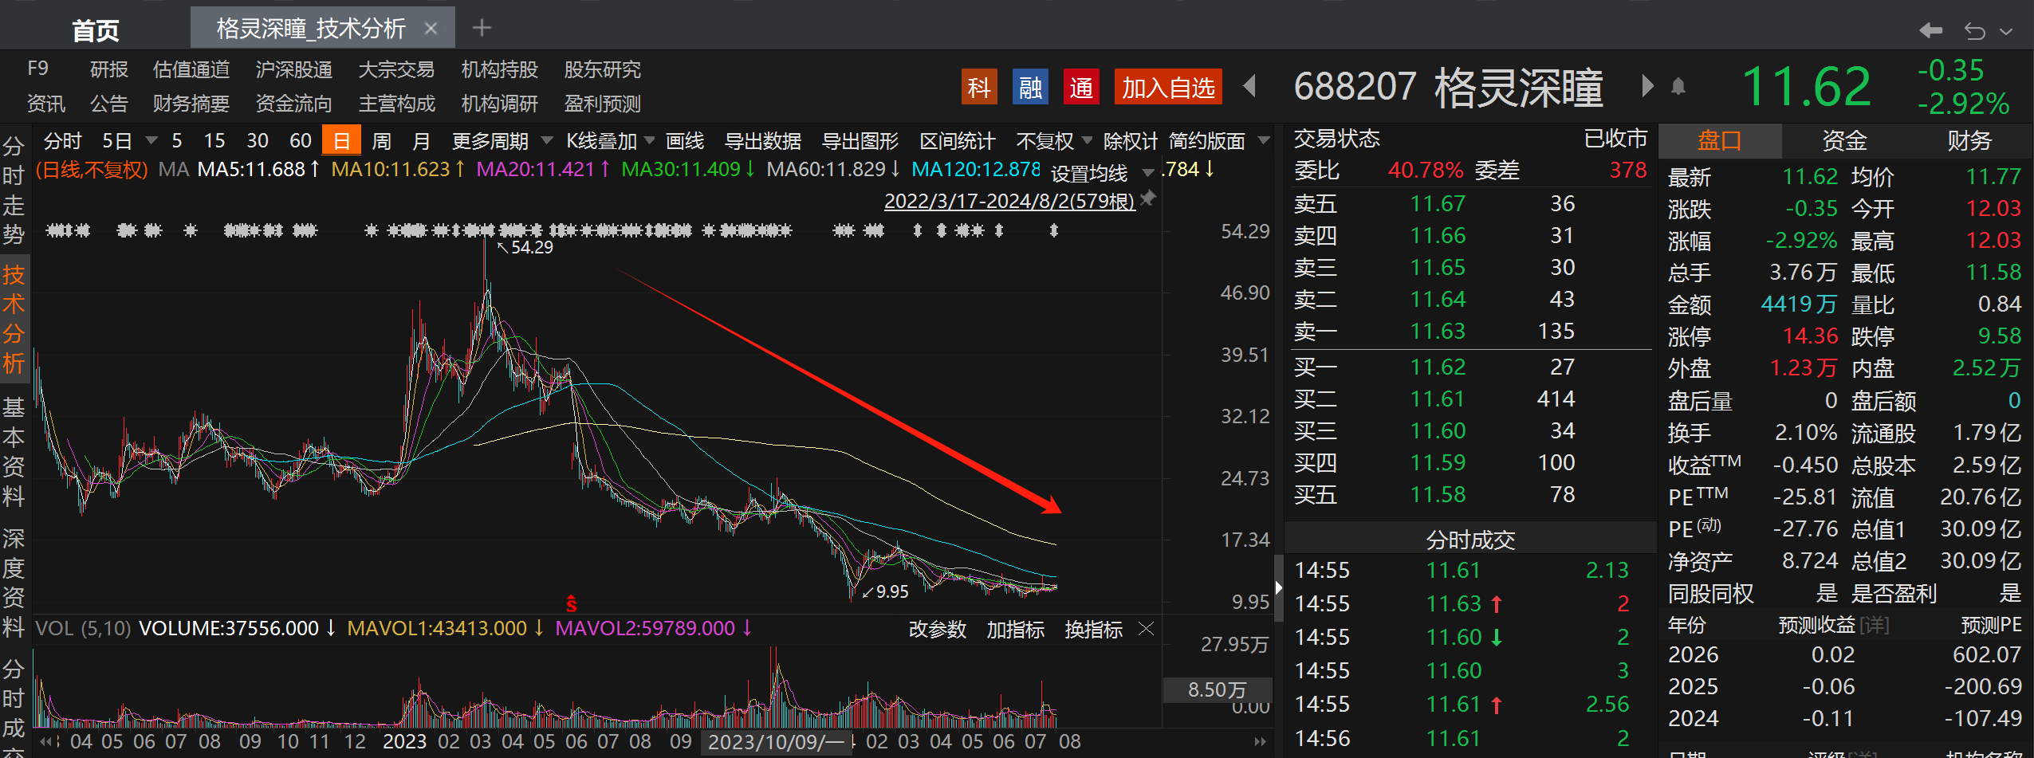
Task: Open 区间统计 range statistics
Action: point(958,141)
